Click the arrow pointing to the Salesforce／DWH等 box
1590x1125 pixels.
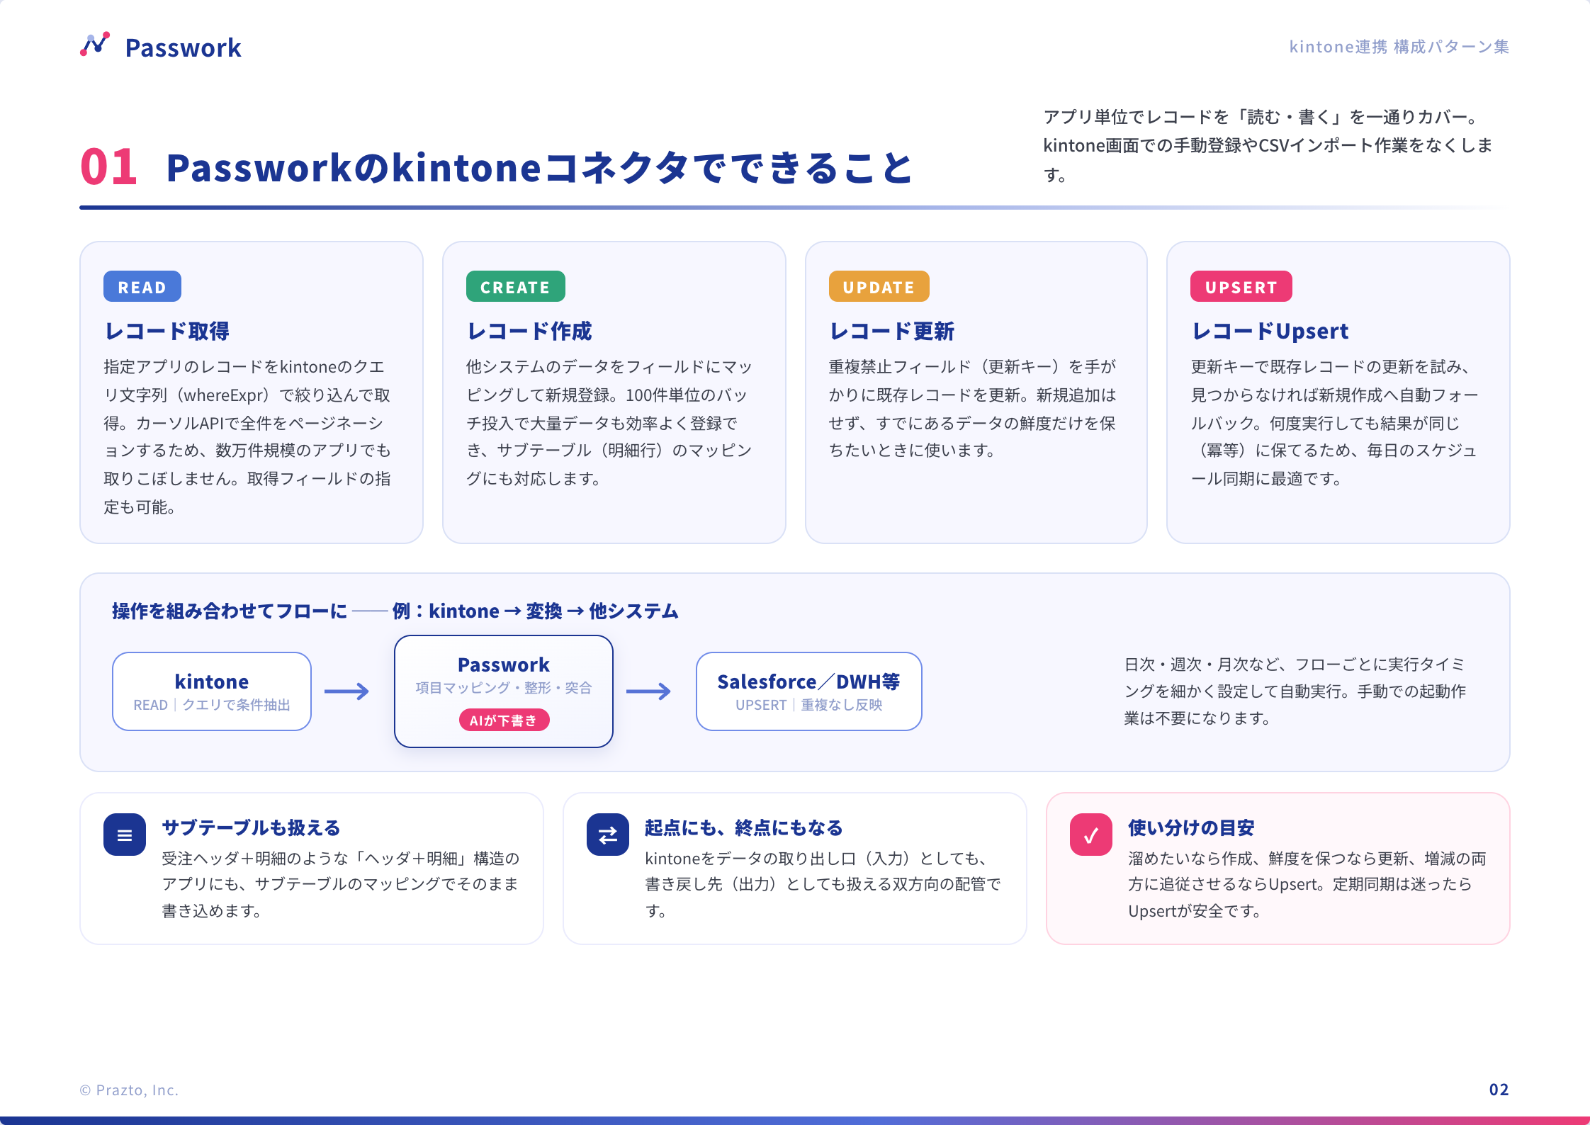(x=648, y=691)
